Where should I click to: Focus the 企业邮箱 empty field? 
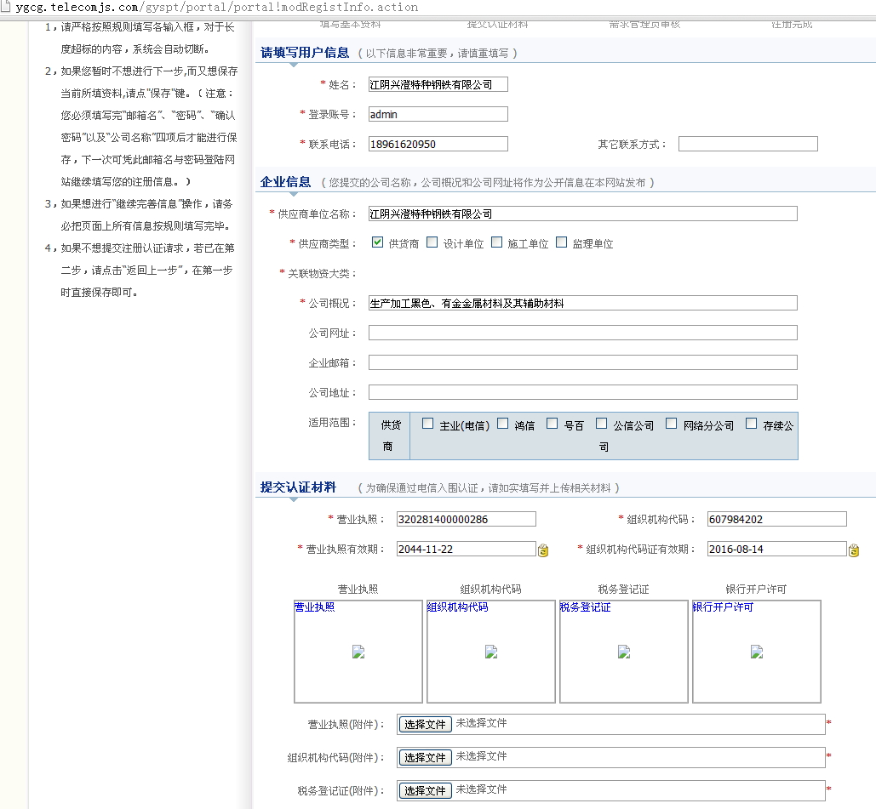point(582,362)
